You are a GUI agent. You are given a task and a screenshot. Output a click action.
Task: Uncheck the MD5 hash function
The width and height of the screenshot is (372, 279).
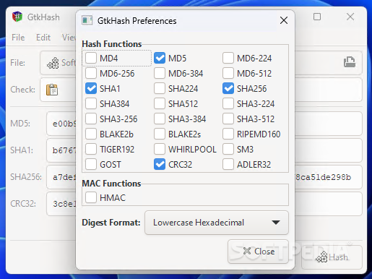click(160, 58)
